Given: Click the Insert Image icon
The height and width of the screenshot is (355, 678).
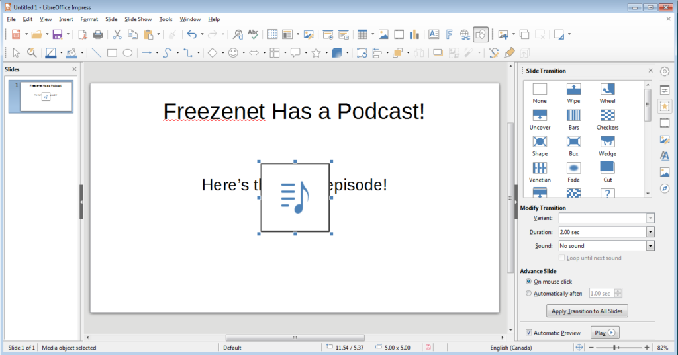Looking at the screenshot, I should pyautogui.click(x=383, y=34).
